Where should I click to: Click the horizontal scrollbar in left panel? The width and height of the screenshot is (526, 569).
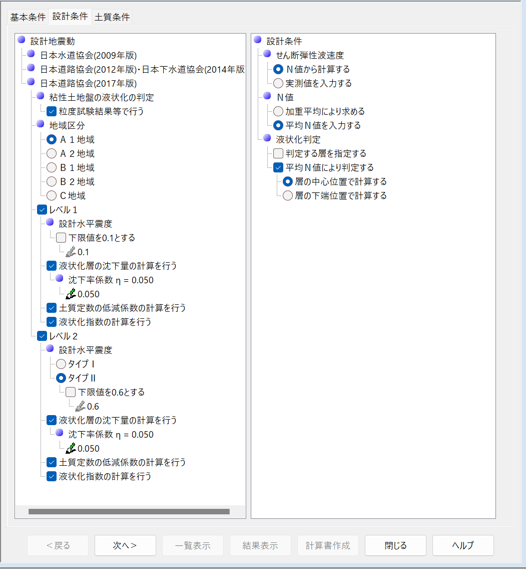click(129, 512)
